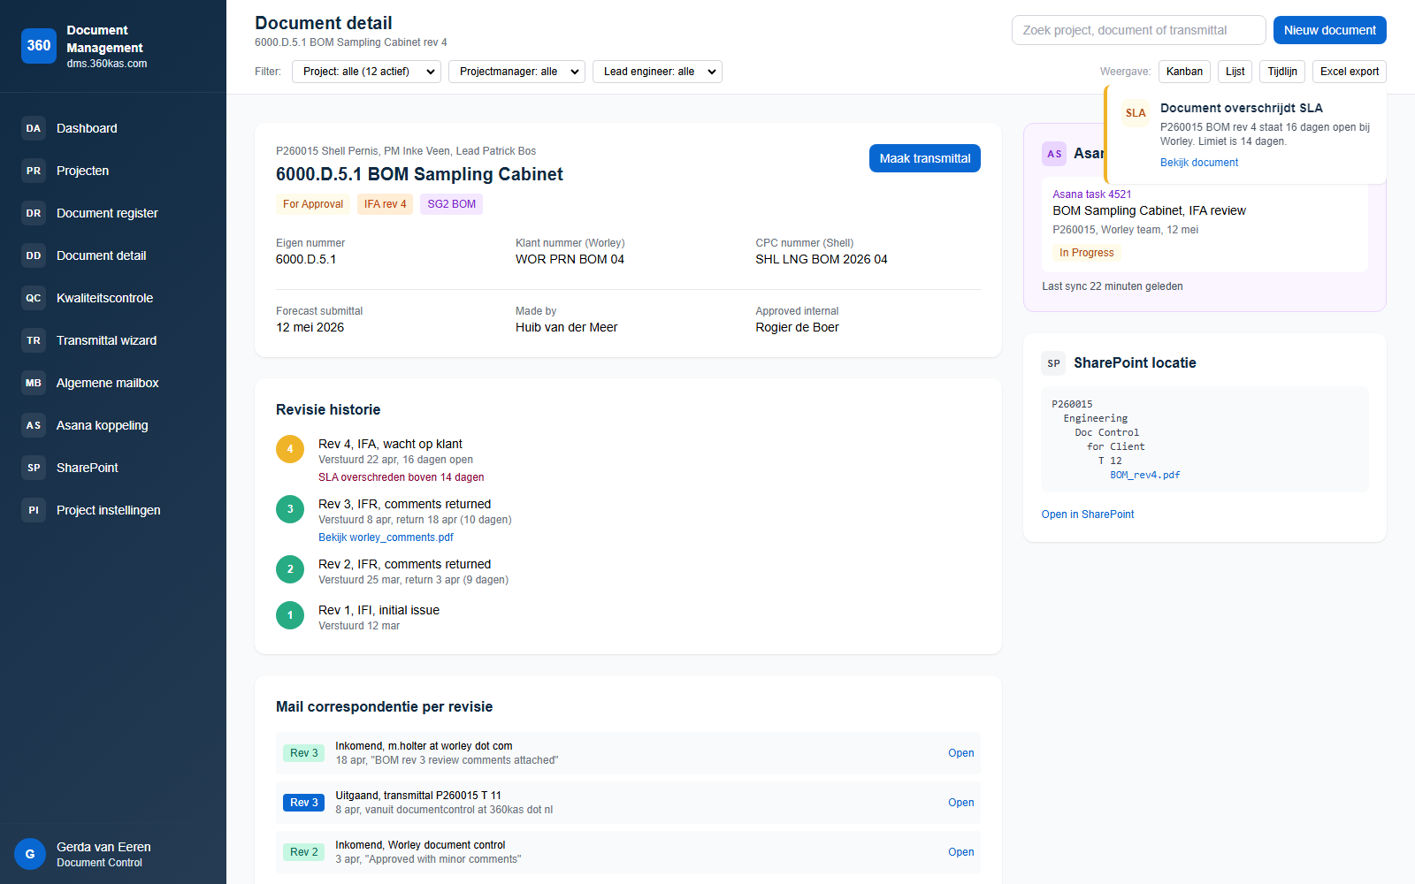Open Dashboard from the sidebar
1415x884 pixels.
click(x=113, y=128)
